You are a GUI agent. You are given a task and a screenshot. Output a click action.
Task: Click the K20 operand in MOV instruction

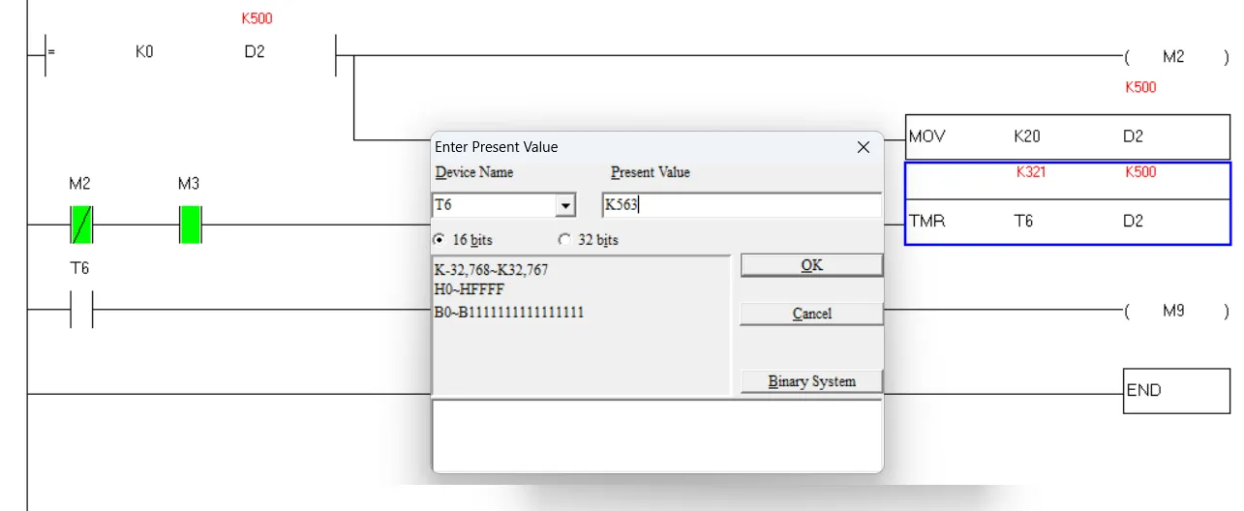(x=1027, y=136)
